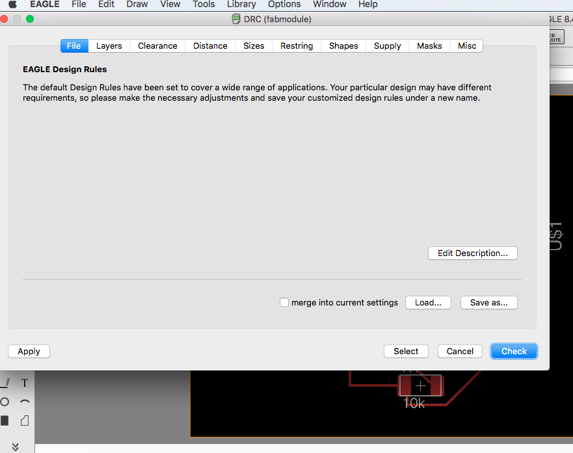Screen dimensions: 573x453
Task: Open the Supply tab
Action: pyautogui.click(x=388, y=46)
